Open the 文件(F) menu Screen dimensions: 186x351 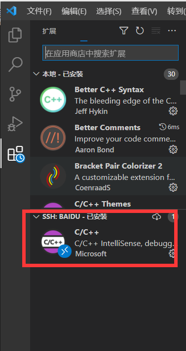pyautogui.click(x=39, y=11)
